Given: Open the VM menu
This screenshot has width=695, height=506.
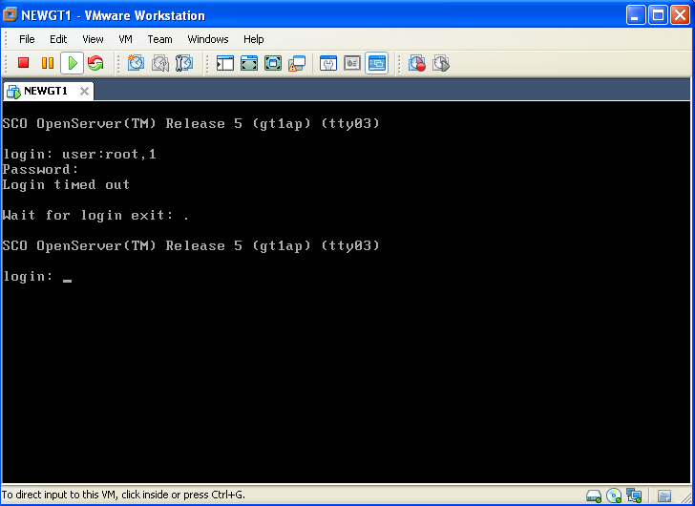Looking at the screenshot, I should click(125, 39).
